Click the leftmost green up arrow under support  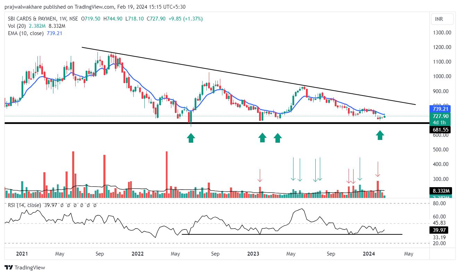pyautogui.click(x=191, y=138)
